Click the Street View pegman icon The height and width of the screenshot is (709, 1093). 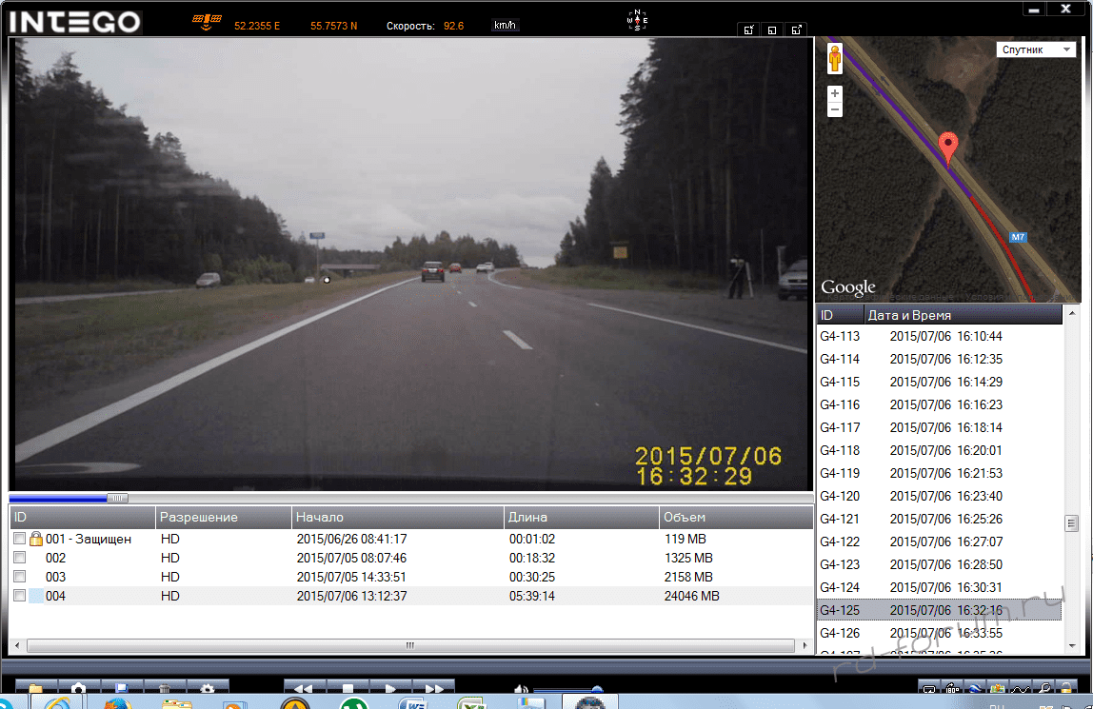[835, 59]
